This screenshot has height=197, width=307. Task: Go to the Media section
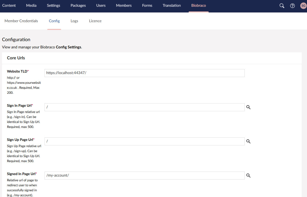[31, 5]
